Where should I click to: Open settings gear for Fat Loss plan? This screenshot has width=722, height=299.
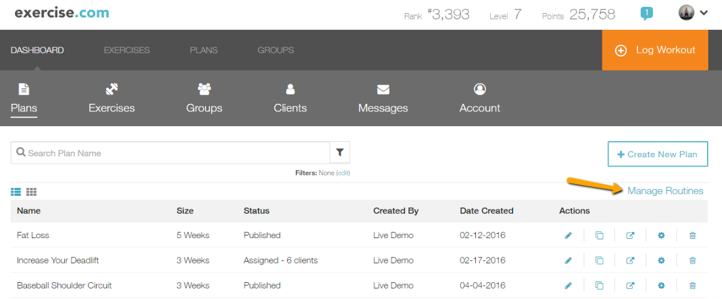pyautogui.click(x=661, y=236)
